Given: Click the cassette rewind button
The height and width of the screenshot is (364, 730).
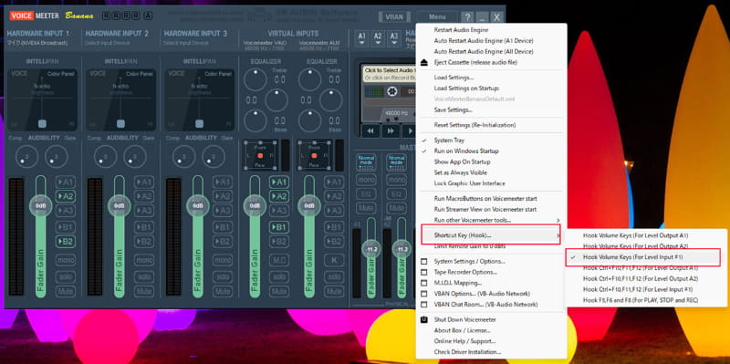Looking at the screenshot, I should click(370, 130).
